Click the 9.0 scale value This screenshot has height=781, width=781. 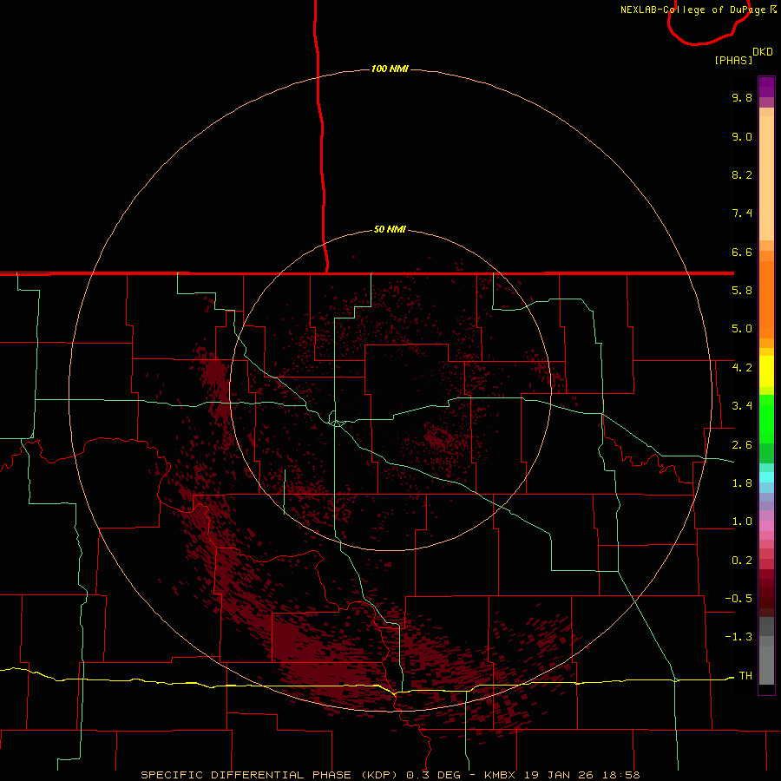tap(742, 136)
